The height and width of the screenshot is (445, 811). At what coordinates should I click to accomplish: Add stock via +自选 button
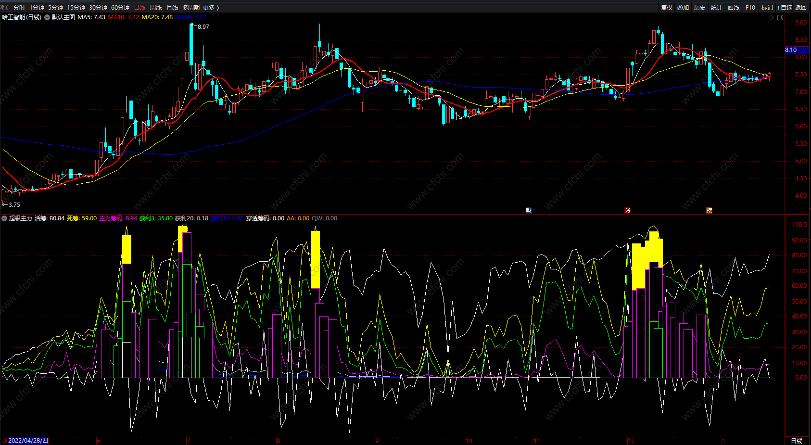784,7
